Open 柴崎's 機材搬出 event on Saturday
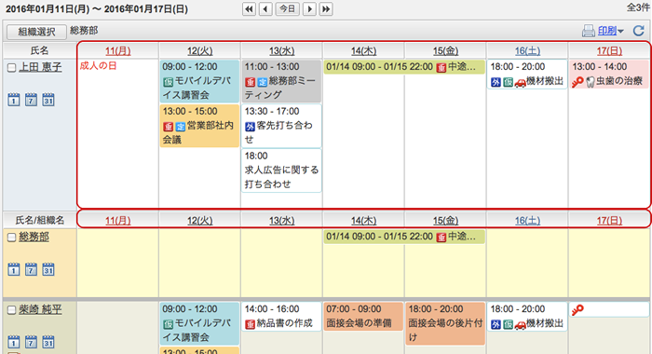Image resolution: width=652 pixels, height=354 pixels. click(x=527, y=317)
